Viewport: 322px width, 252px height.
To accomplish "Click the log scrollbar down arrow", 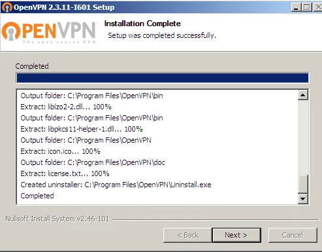I will [x=303, y=198].
